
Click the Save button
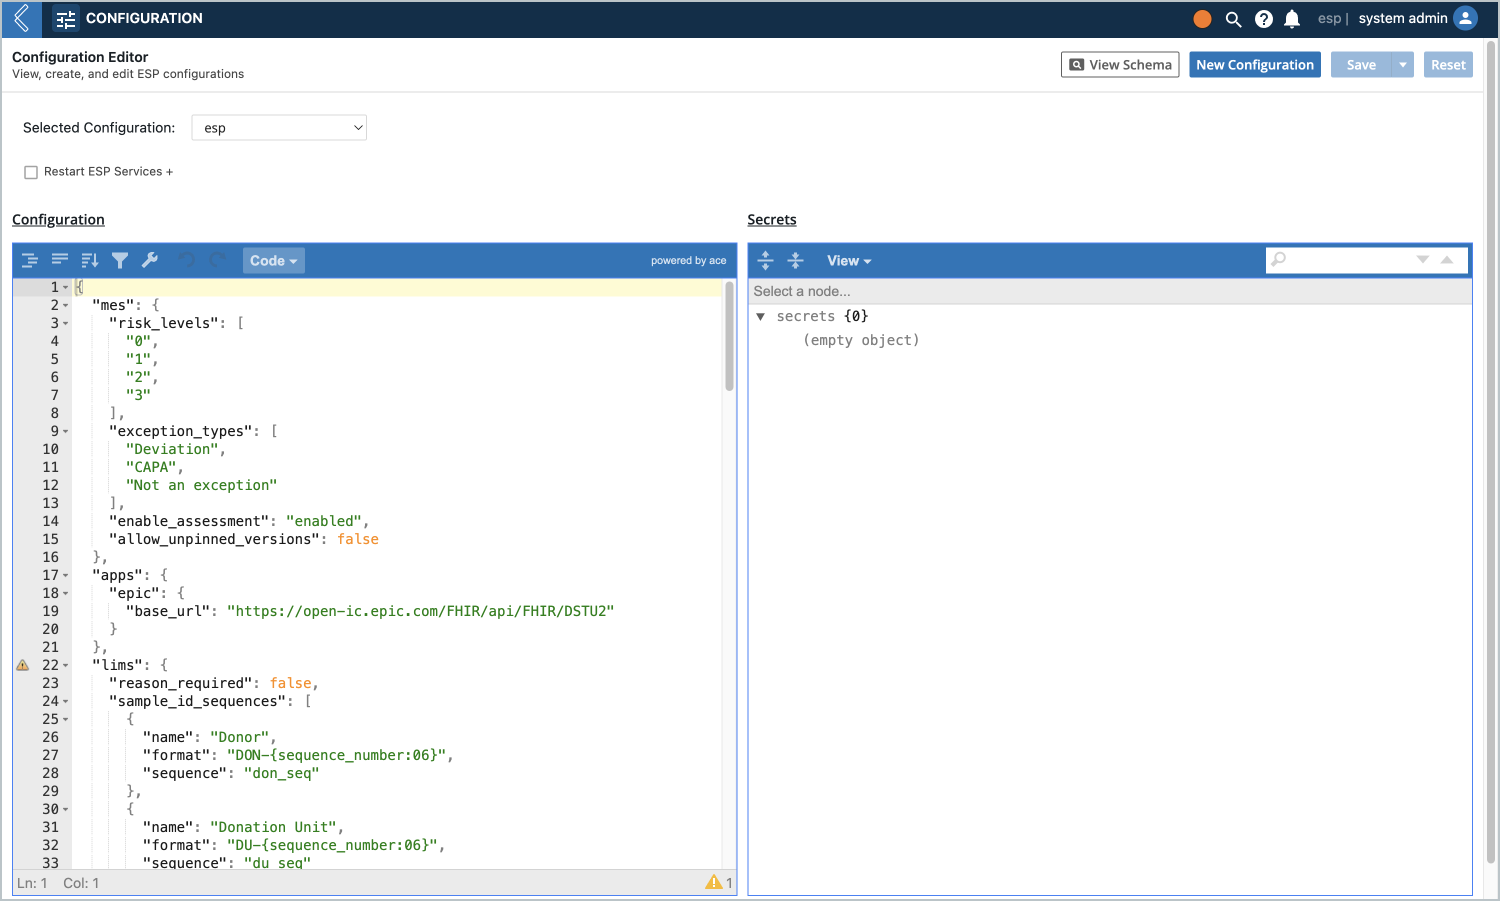(1361, 64)
